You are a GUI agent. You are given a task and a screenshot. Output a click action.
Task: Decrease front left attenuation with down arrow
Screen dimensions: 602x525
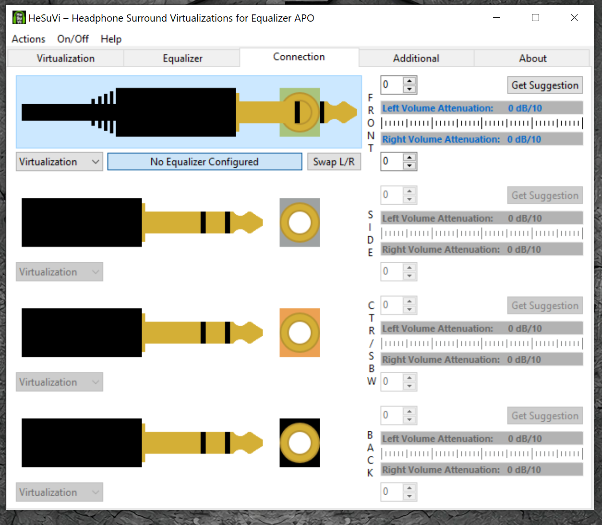click(409, 89)
